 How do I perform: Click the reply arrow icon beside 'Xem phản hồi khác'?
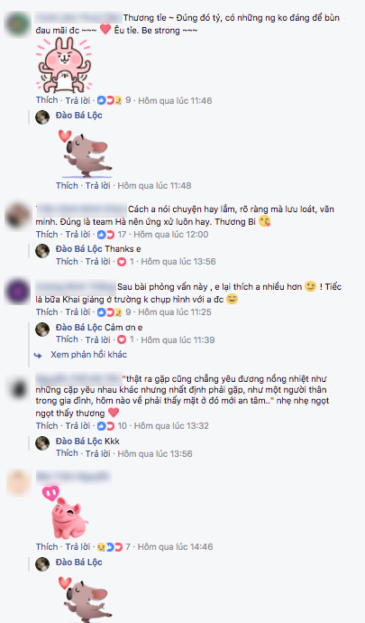click(x=38, y=355)
